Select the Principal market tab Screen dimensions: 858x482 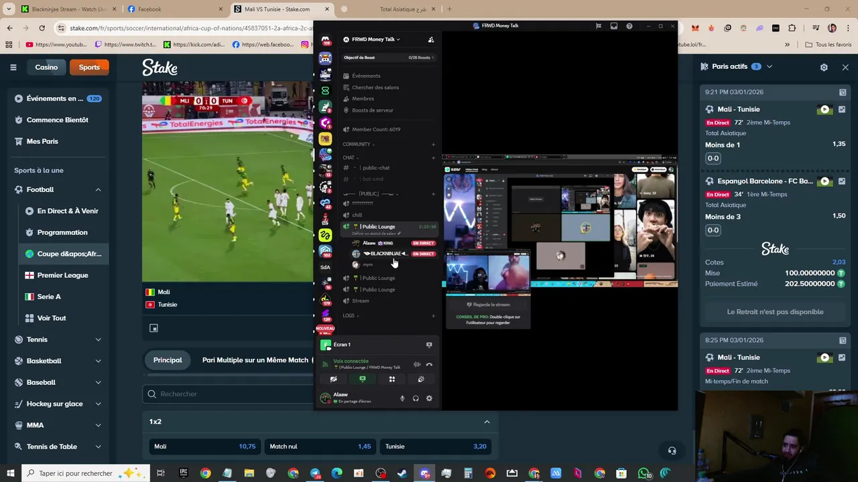click(168, 360)
